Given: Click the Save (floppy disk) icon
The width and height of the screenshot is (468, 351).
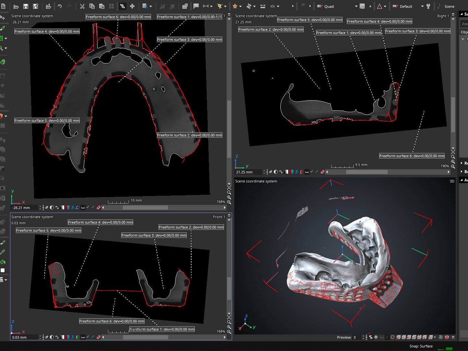Looking at the screenshot, I should tap(26, 6).
